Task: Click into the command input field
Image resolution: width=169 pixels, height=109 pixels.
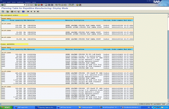Action: [14, 5]
